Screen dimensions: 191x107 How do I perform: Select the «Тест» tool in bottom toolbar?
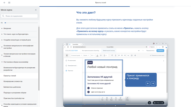[116, 99]
